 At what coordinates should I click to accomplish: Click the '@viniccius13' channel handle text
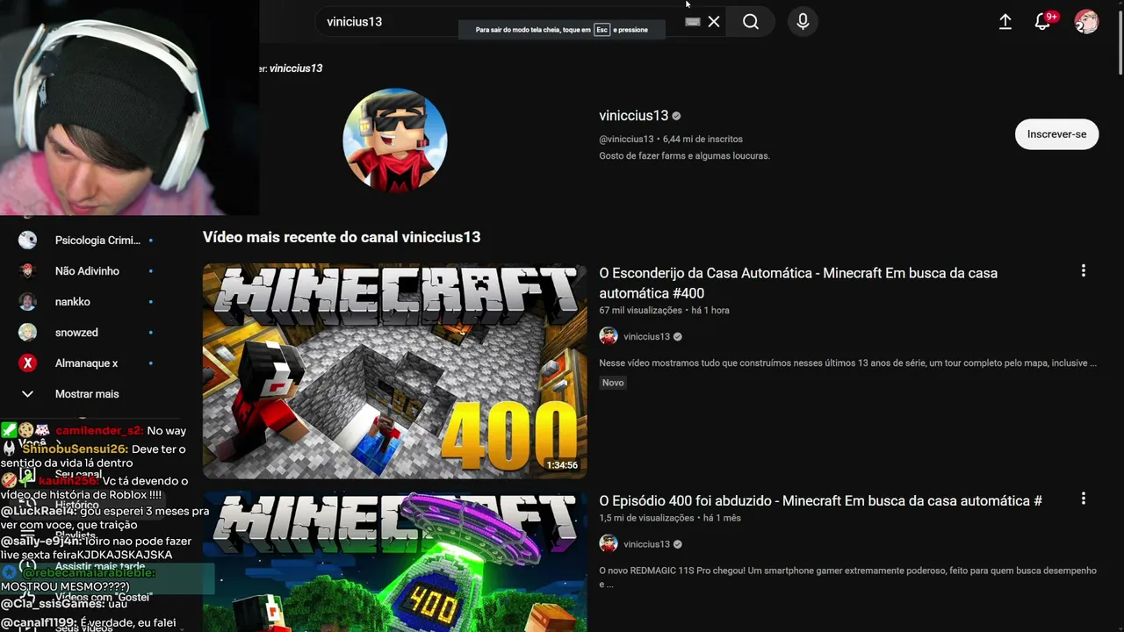click(626, 139)
